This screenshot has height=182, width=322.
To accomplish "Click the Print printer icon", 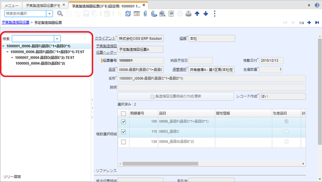I will 188,13.
